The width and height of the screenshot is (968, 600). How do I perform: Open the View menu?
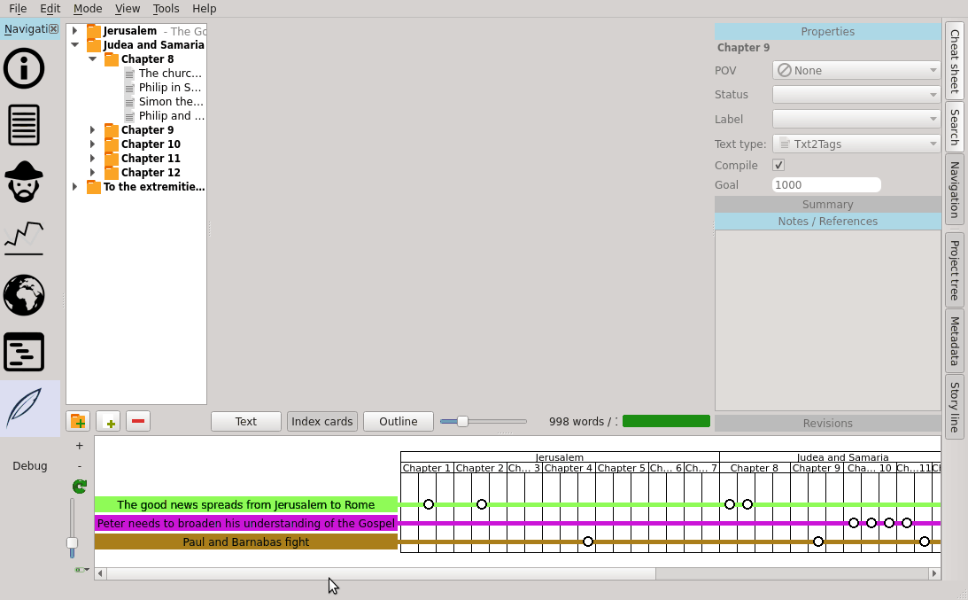[x=128, y=9]
